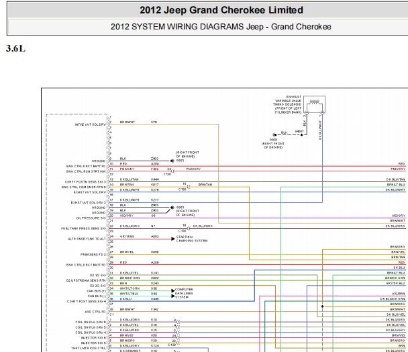408x352 pixels.
Task: Click the 'STARTING/CHARGING SYSTEM' reference text
Action: (192, 239)
